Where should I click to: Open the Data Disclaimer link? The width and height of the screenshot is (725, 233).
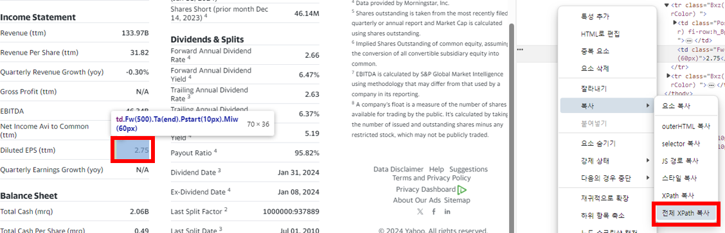(x=398, y=169)
